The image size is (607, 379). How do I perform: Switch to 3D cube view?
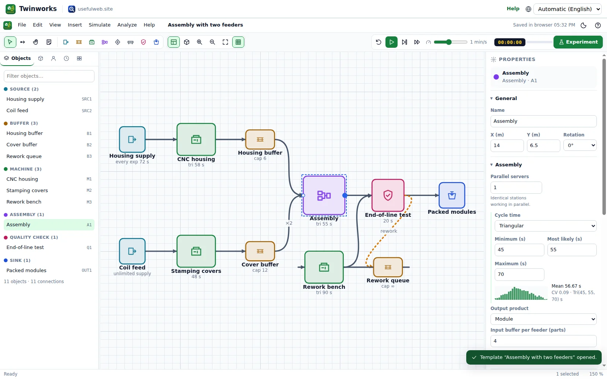tap(187, 42)
